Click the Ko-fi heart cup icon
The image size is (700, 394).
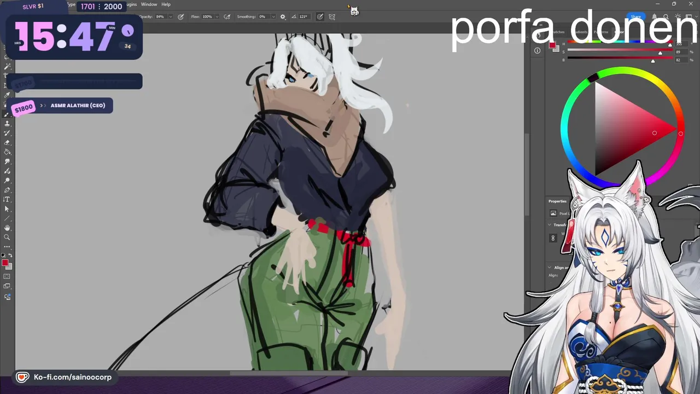[x=22, y=377]
